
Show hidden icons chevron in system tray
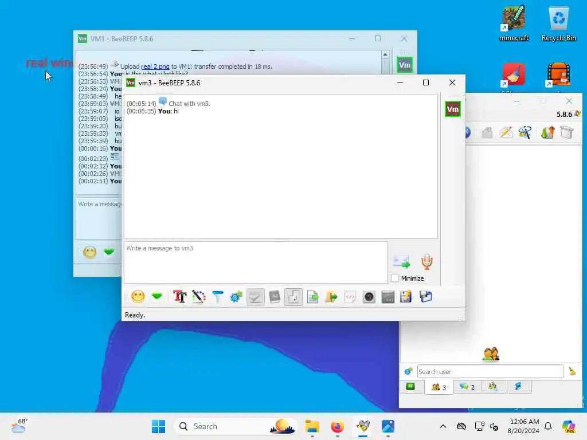coord(443,426)
